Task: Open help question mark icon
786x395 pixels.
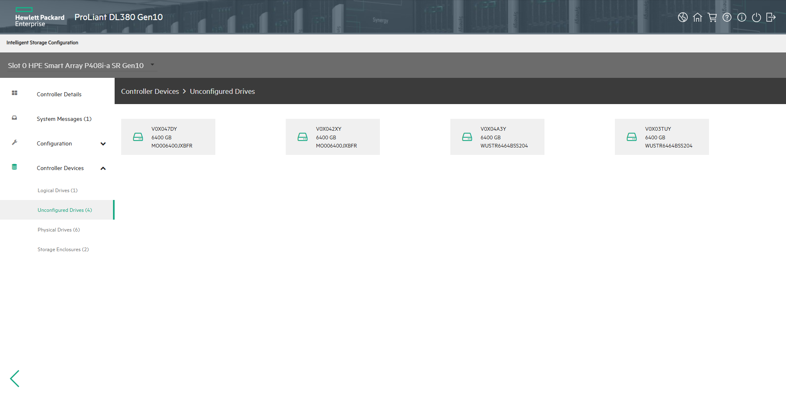Action: pos(727,17)
